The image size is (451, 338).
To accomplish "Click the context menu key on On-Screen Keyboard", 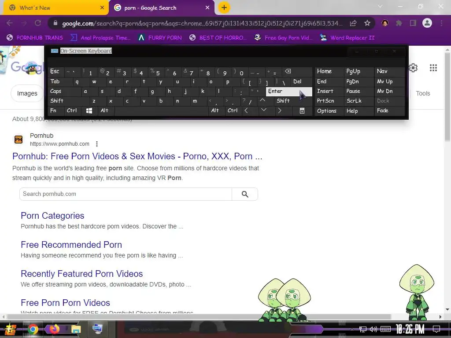I will [x=302, y=110].
